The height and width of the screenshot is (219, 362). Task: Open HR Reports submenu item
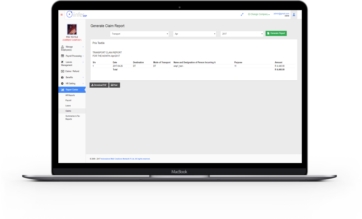tap(70, 95)
